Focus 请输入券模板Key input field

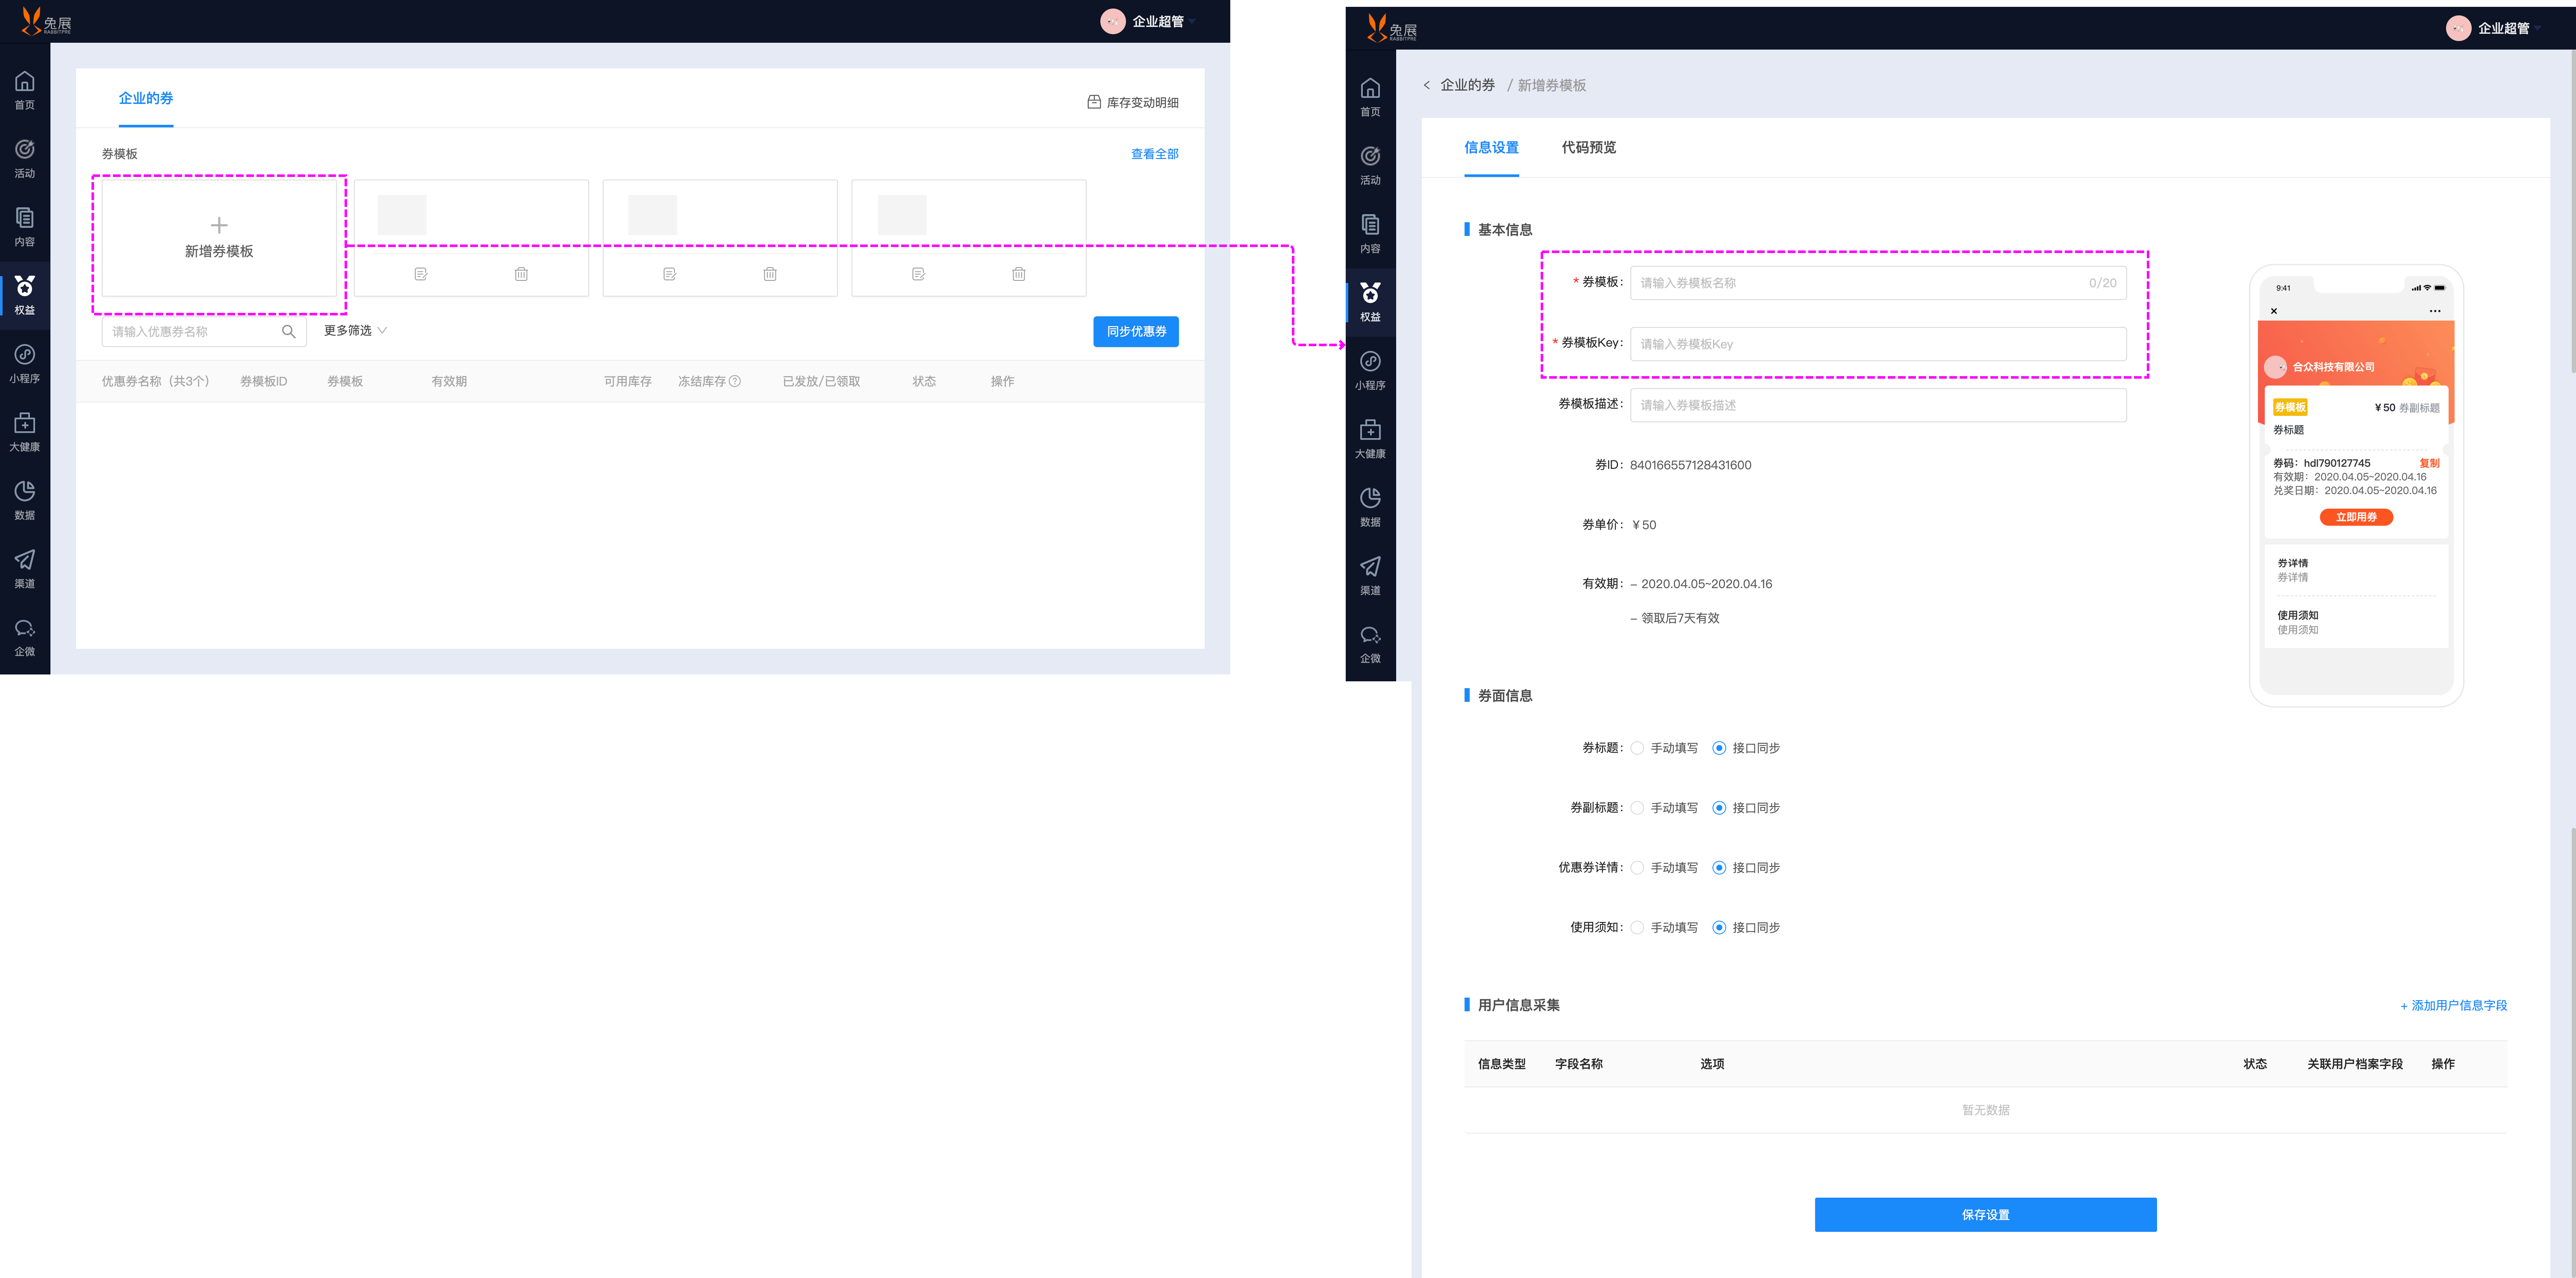1878,344
